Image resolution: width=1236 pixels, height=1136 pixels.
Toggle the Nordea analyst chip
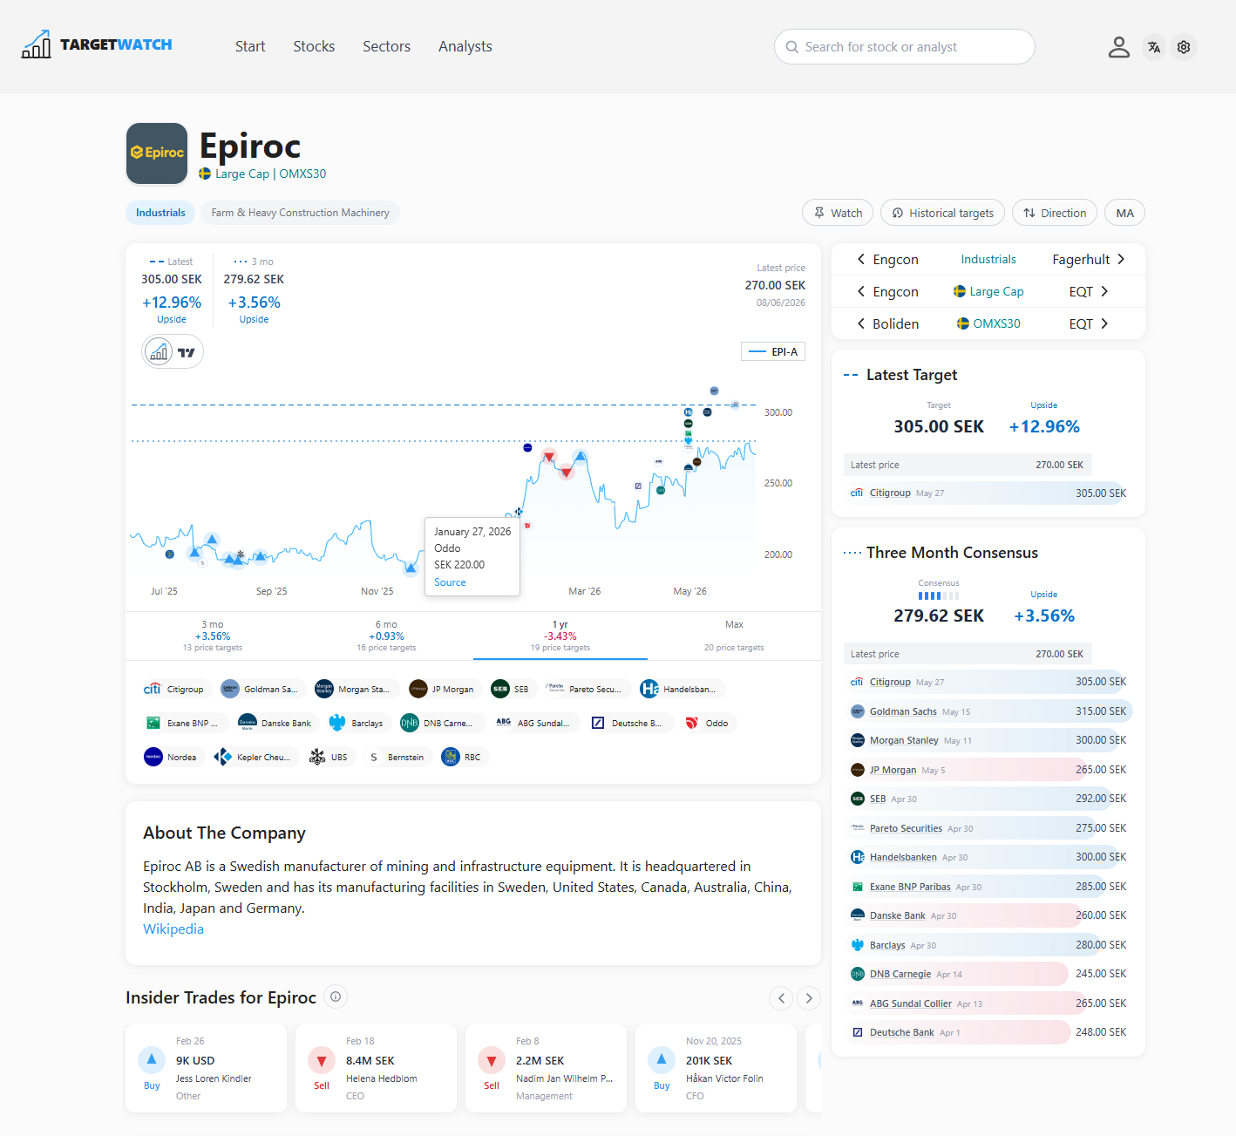(172, 757)
